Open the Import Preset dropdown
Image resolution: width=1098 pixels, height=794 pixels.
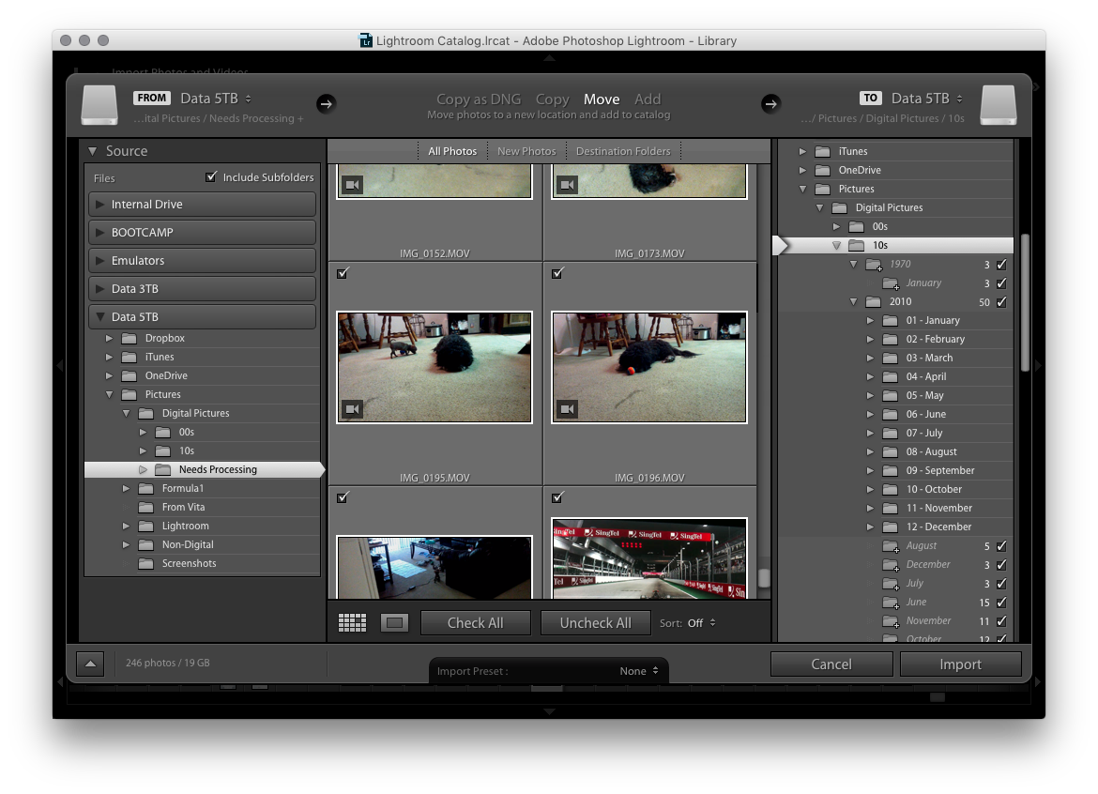click(x=639, y=671)
